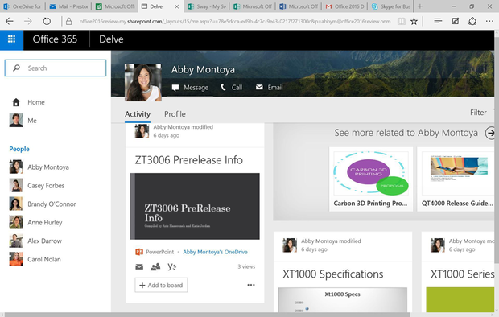Open Abby Montoya's OneDrive link
The width and height of the screenshot is (499, 317).
(215, 252)
